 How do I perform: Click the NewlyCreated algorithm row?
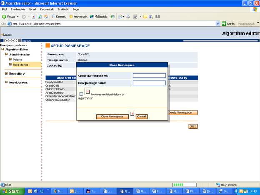point(55,82)
